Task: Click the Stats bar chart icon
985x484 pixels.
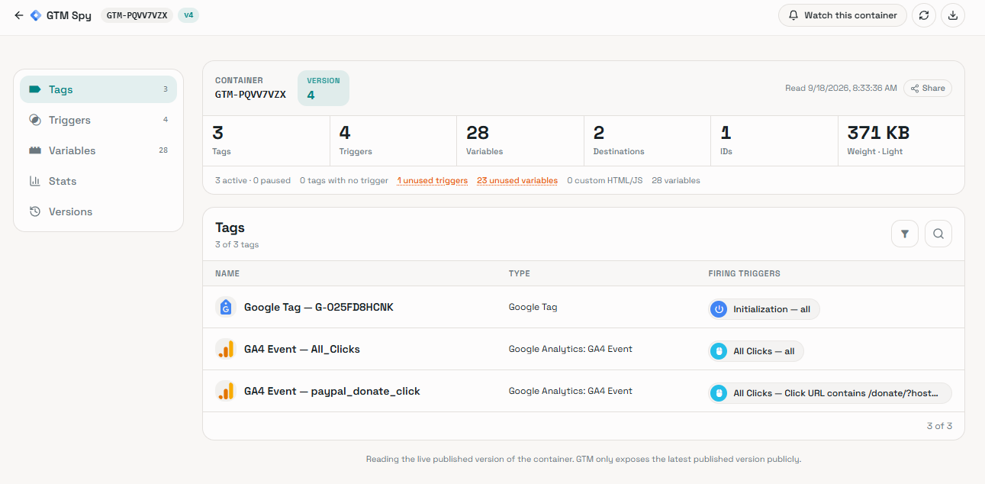Action: tap(35, 181)
